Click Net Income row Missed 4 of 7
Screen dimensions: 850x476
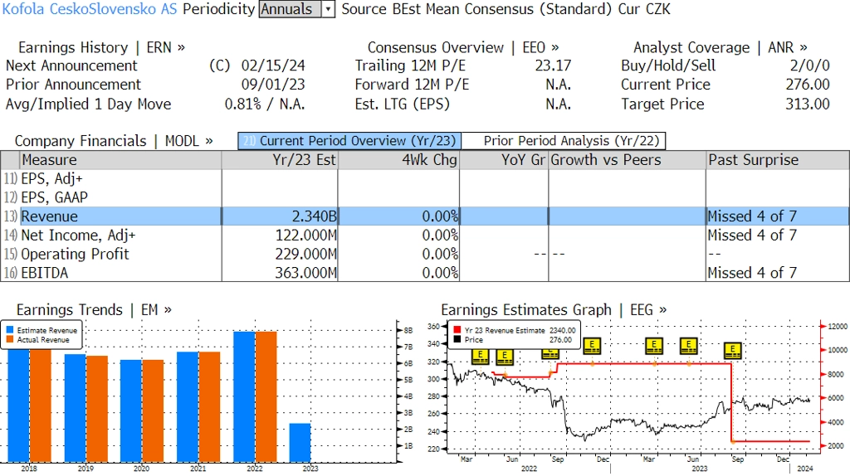coord(752,235)
